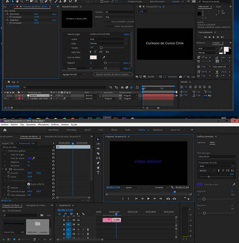
Task: Mute track A1 in Premiere timeline
Action: tap(79, 230)
